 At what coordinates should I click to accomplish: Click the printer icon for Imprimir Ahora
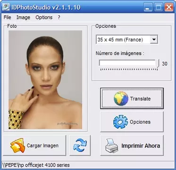(112, 145)
